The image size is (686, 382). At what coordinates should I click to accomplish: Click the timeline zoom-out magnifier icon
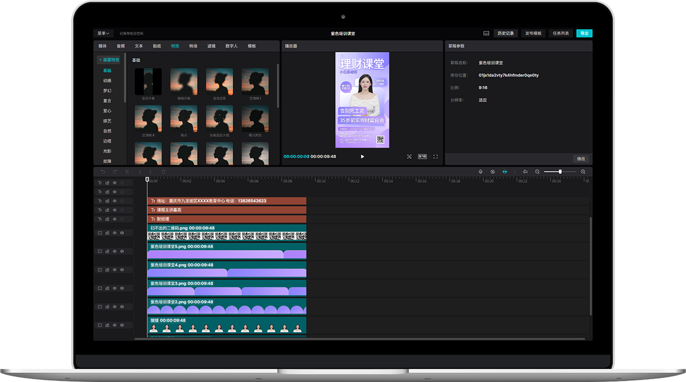(537, 171)
